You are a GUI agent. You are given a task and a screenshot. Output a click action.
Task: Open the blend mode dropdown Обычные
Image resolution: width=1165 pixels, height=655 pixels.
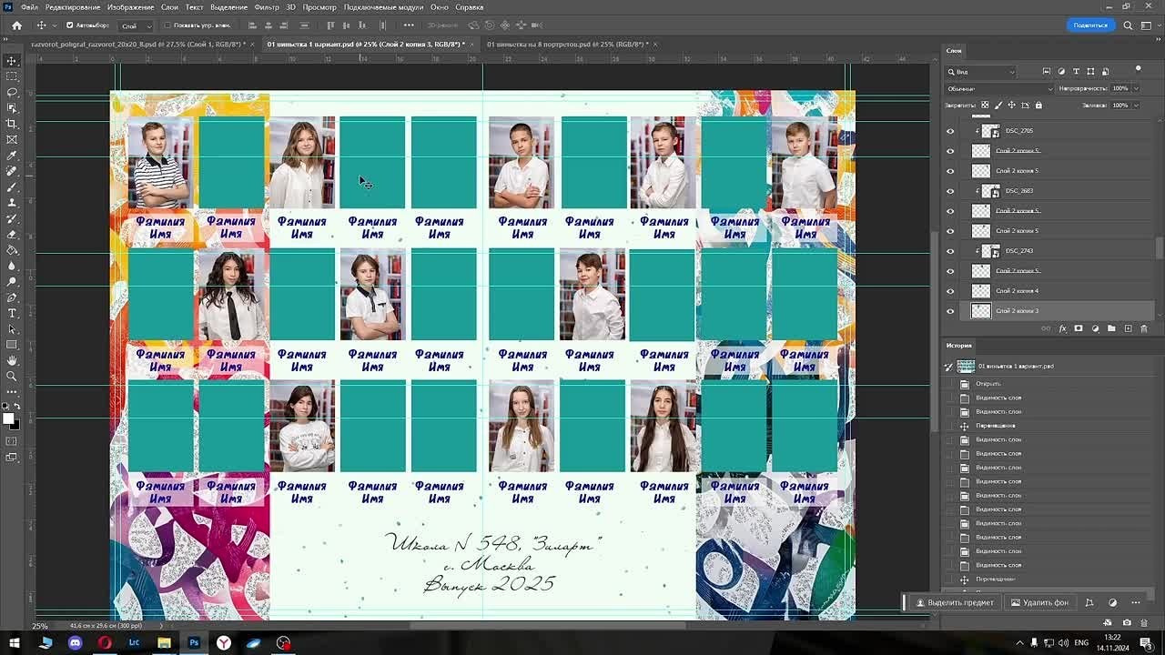point(999,88)
